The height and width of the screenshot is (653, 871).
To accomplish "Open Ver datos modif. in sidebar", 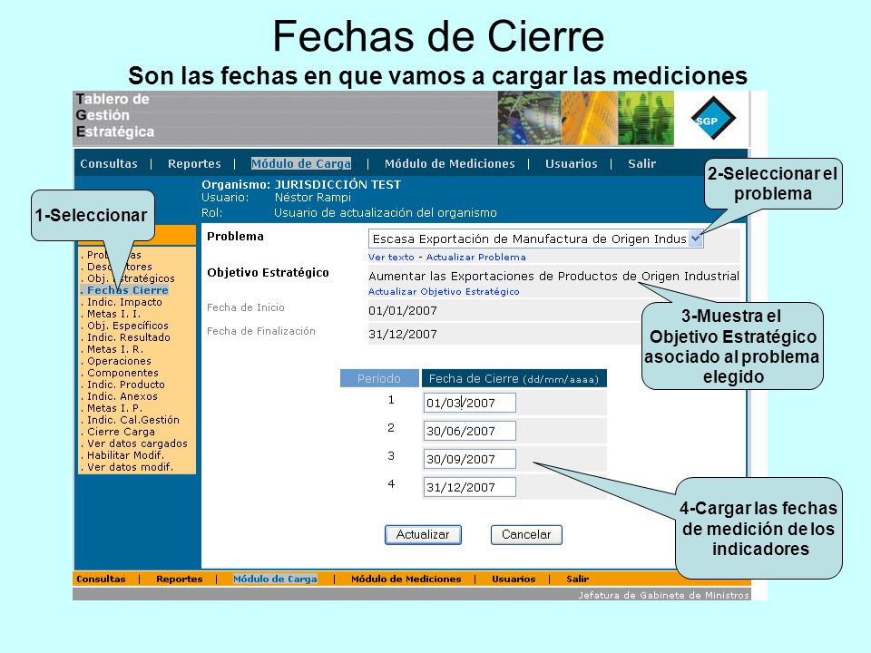I will 130,467.
